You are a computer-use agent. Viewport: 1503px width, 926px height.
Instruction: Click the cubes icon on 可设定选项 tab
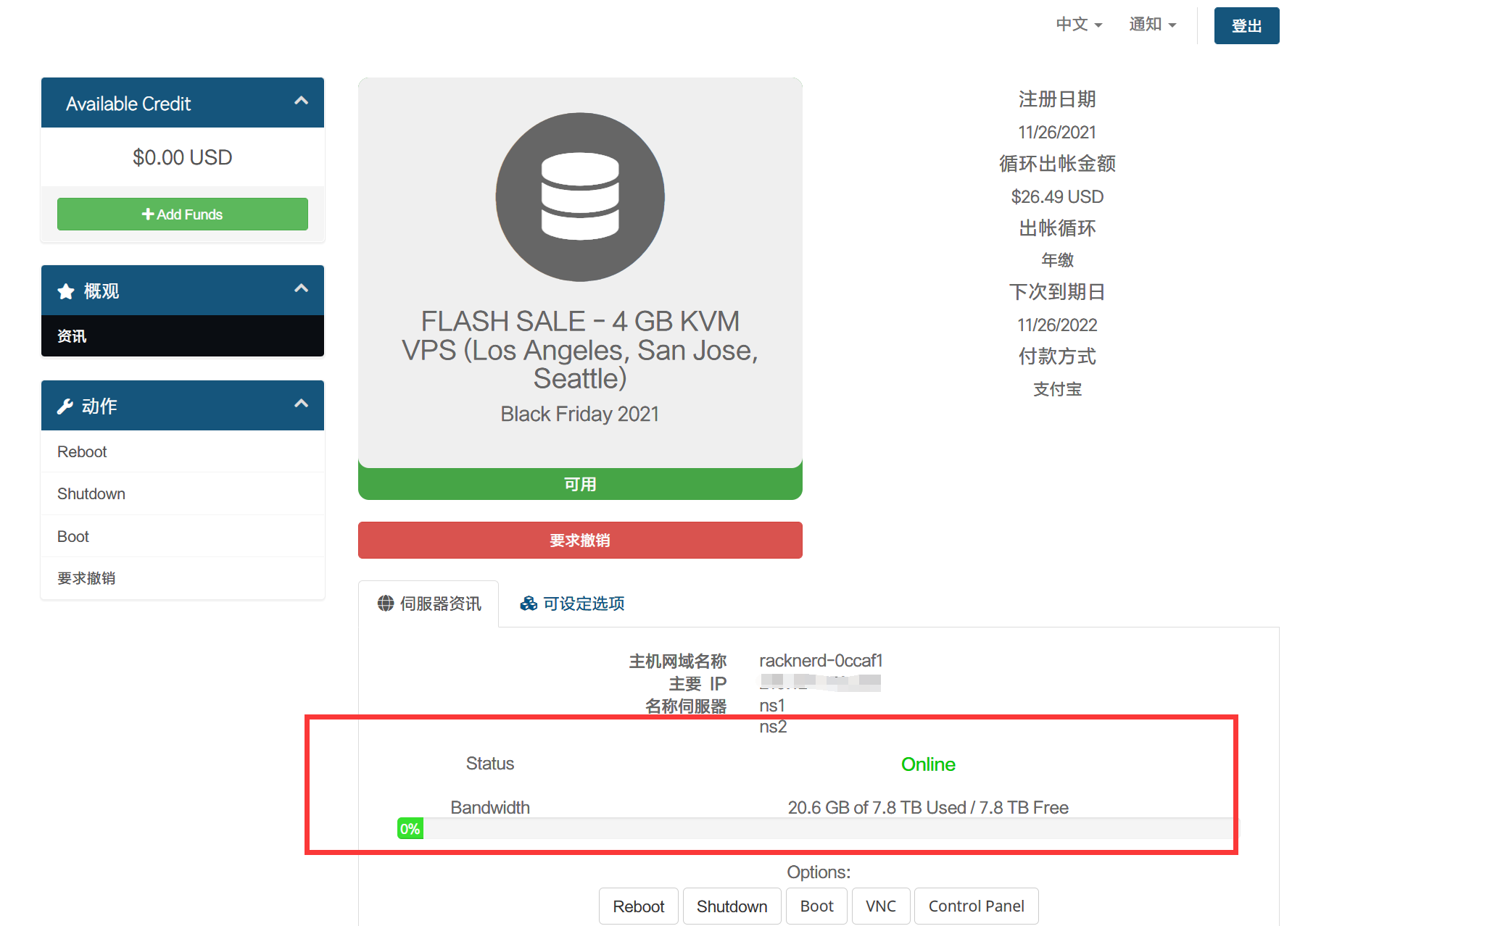click(x=529, y=604)
